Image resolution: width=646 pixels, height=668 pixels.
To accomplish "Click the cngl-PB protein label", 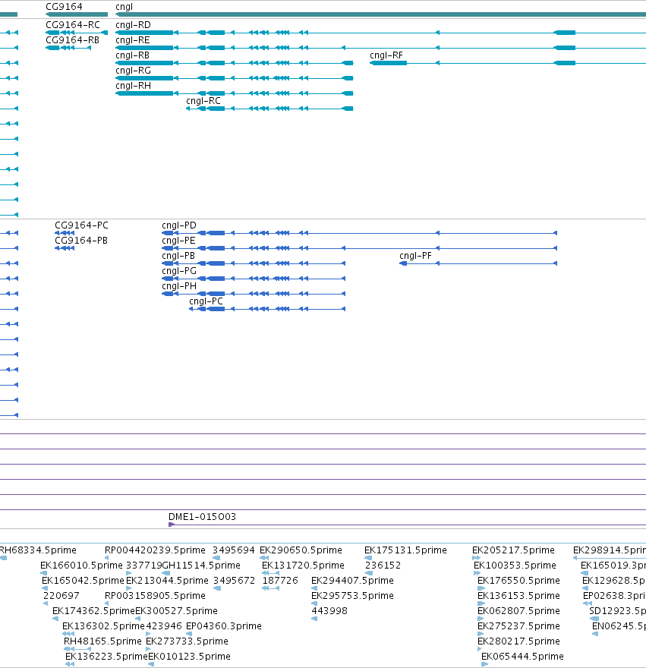I will click(178, 256).
